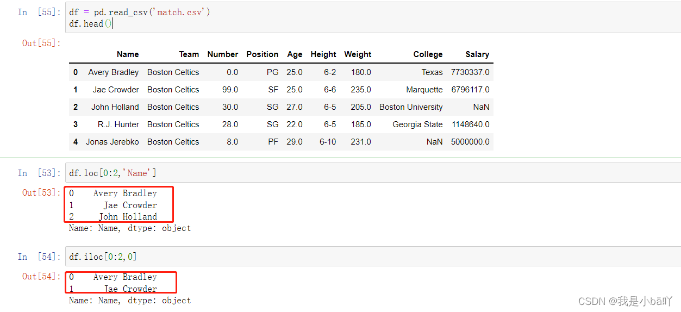Image resolution: width=681 pixels, height=312 pixels.
Task: Click the NaN college in Jonas Jerebko's row
Action: pyautogui.click(x=434, y=142)
